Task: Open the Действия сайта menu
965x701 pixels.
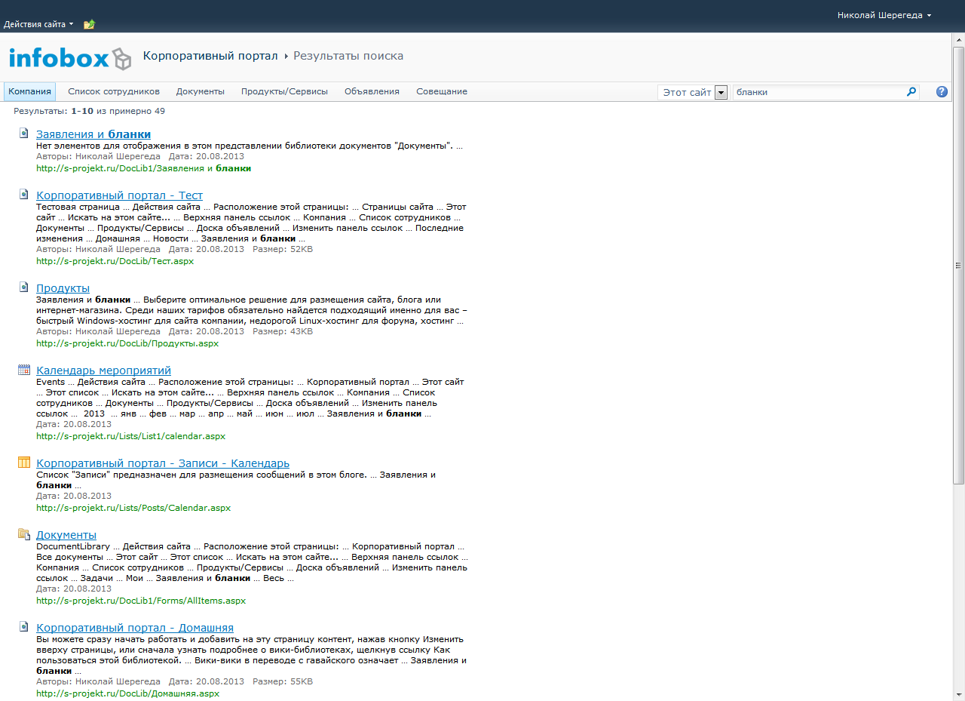Action: pyautogui.click(x=38, y=24)
